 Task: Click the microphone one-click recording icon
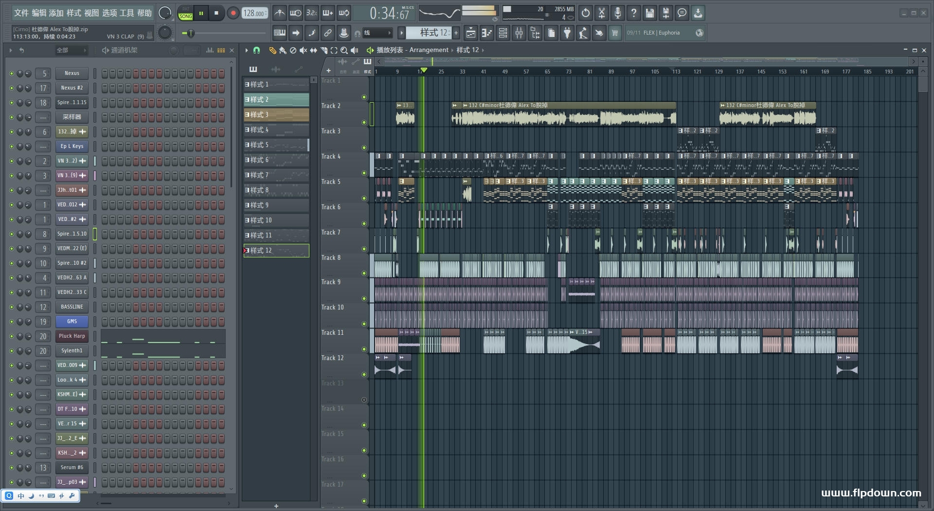coord(617,13)
